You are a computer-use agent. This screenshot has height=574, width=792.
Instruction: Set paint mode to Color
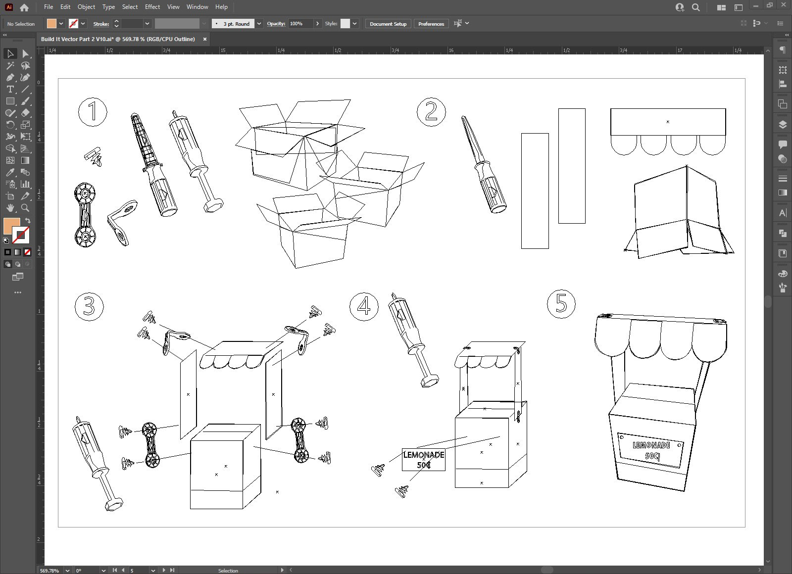(7, 252)
